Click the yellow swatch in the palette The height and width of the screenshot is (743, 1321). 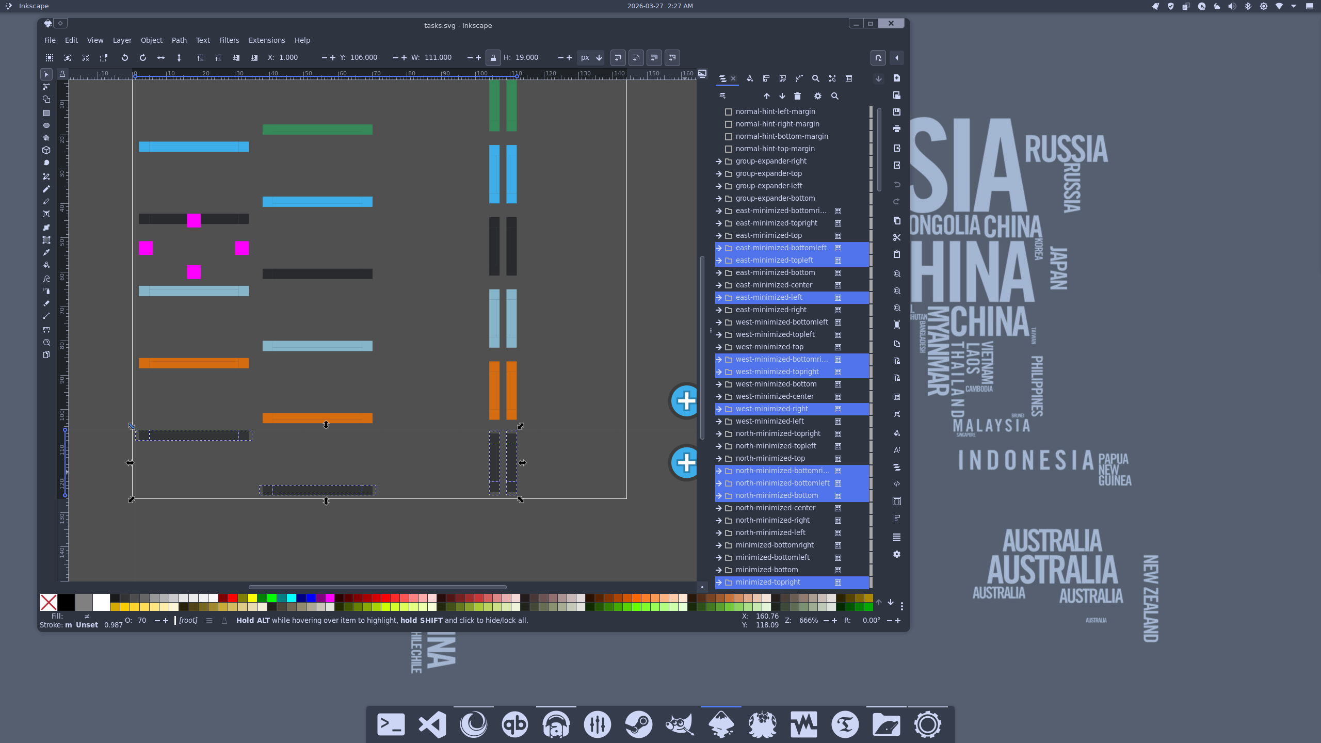(x=252, y=598)
